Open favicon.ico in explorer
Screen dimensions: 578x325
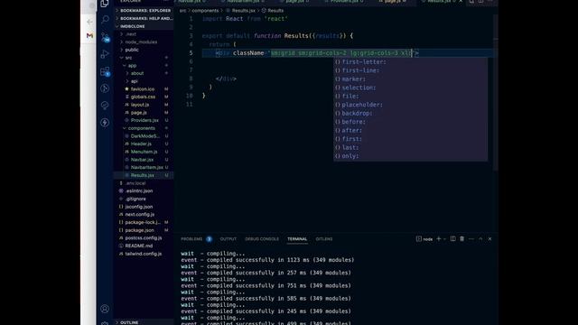point(143,89)
